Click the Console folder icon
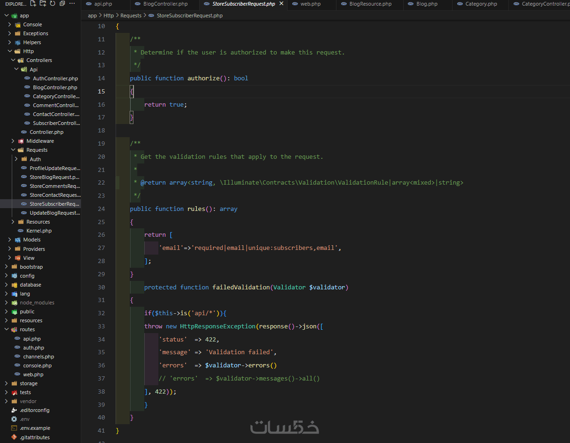The width and height of the screenshot is (570, 443). (18, 24)
